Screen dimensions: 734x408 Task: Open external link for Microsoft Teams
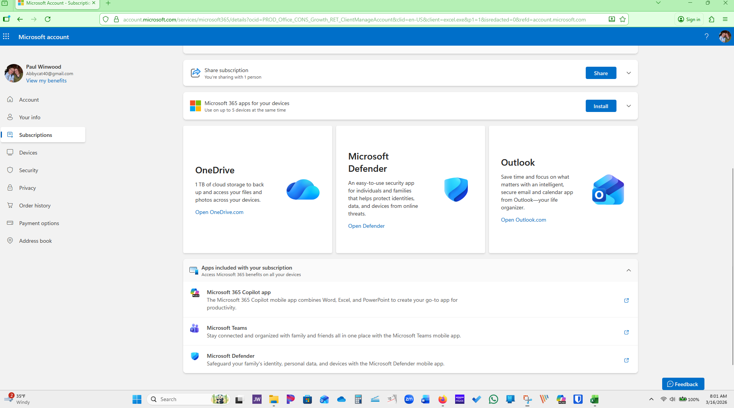[626, 332]
